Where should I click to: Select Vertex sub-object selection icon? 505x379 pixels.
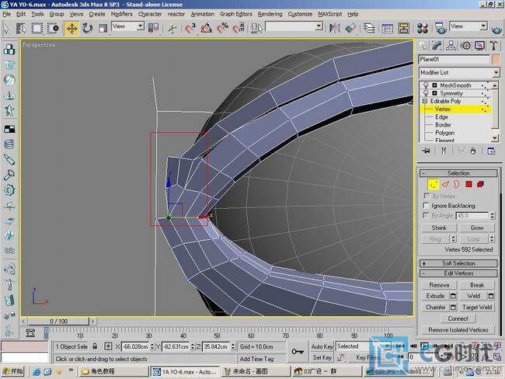coord(434,184)
